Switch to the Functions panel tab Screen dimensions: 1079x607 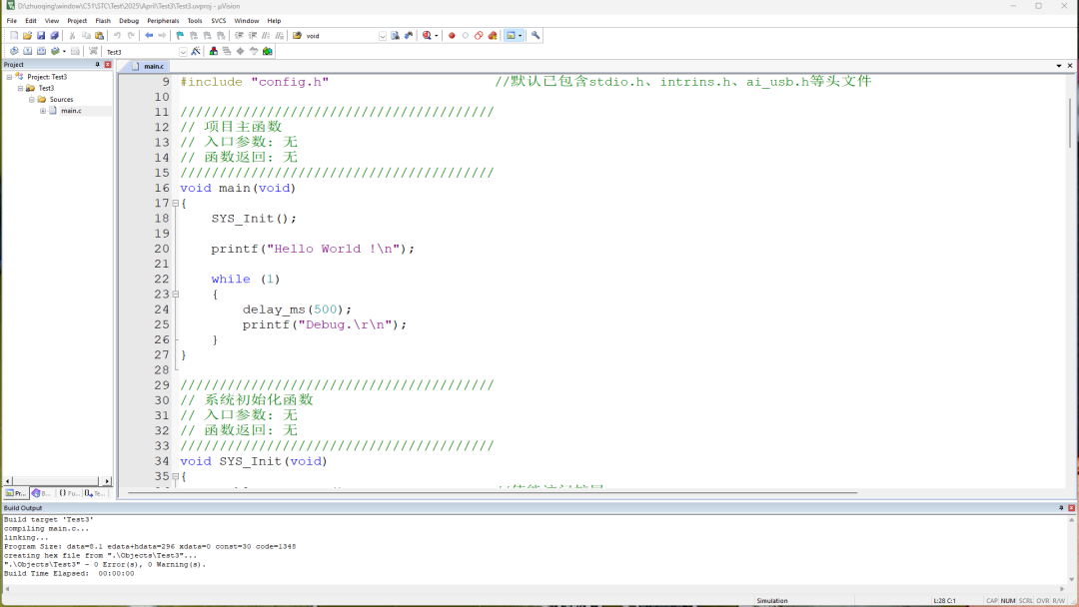(x=69, y=493)
